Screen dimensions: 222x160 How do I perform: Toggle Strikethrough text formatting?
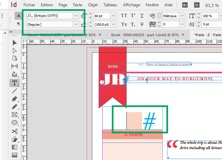click(142, 24)
